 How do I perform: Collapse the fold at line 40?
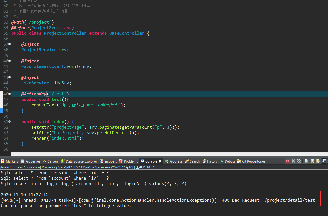click(10, 61)
